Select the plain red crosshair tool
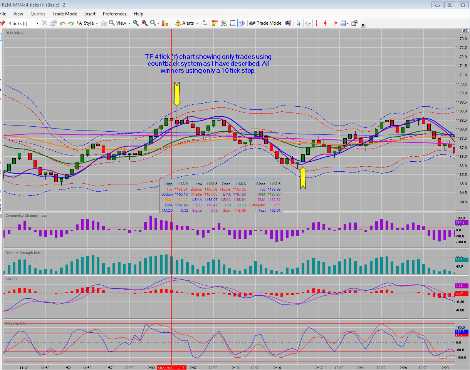This screenshot has height=370, width=470. click(x=317, y=23)
